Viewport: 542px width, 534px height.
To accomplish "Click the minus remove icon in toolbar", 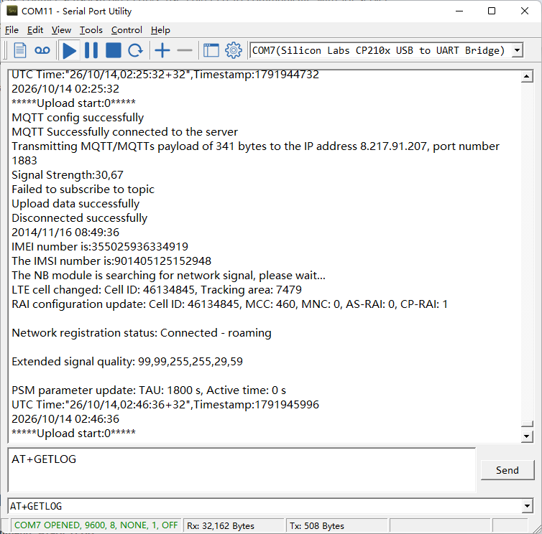I will [x=185, y=51].
